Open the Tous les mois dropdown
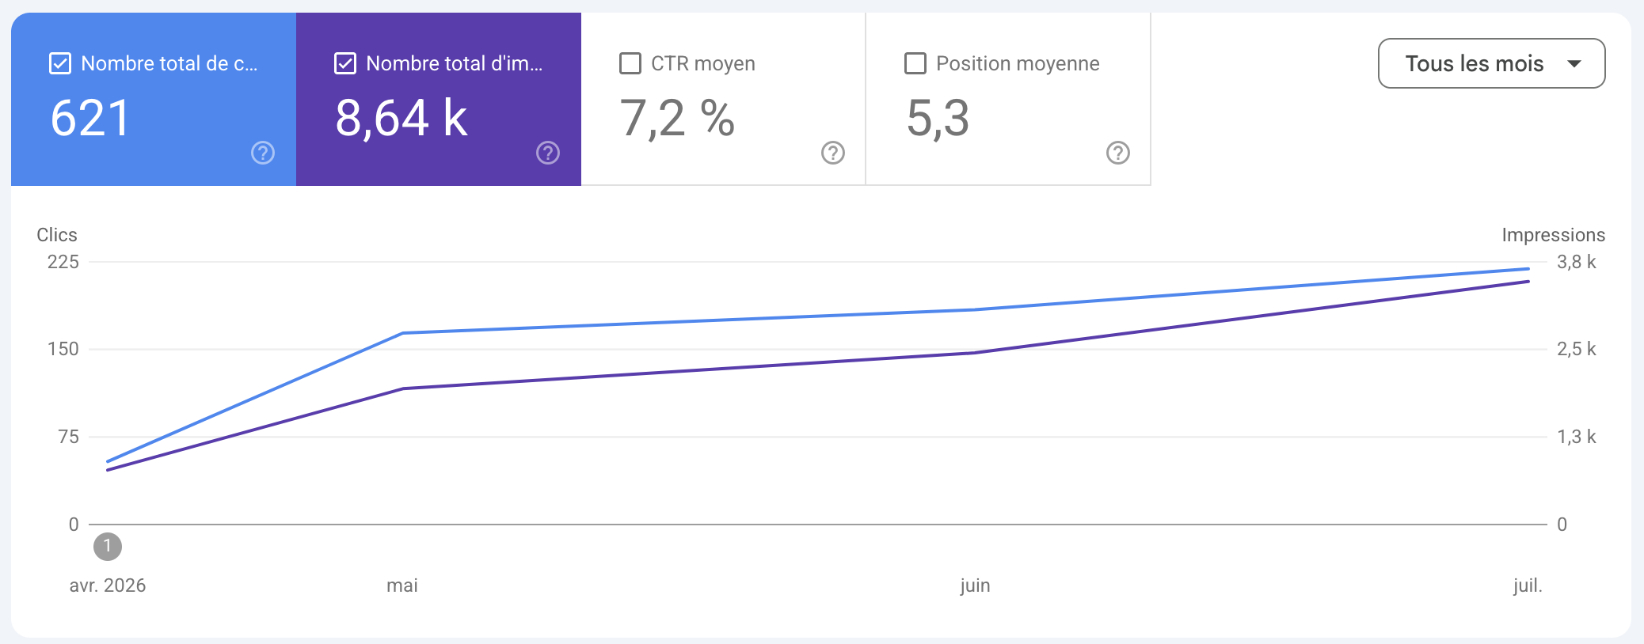The width and height of the screenshot is (1644, 644). 1492,63
